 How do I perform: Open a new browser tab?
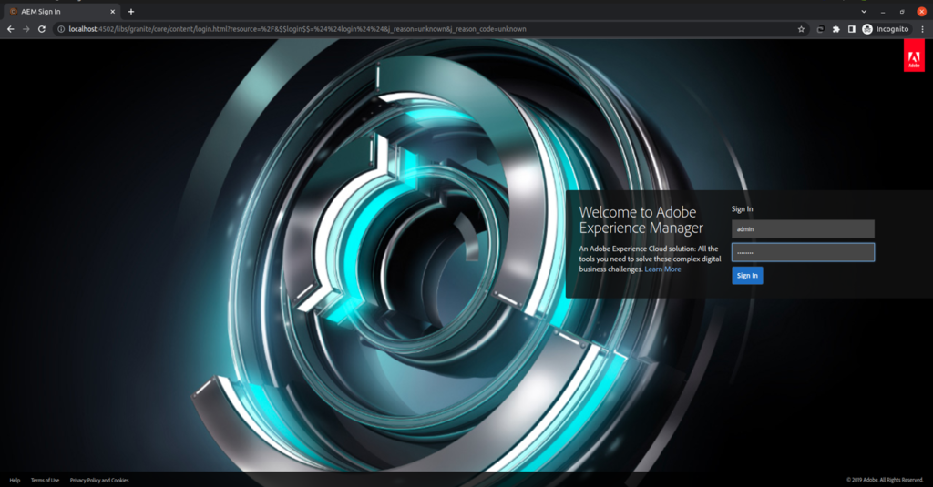click(131, 11)
